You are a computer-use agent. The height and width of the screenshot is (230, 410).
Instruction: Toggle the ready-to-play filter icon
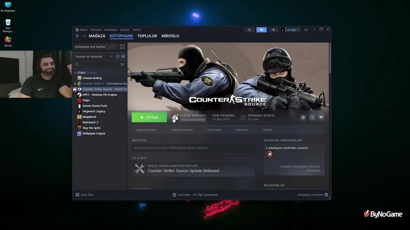[x=123, y=57]
